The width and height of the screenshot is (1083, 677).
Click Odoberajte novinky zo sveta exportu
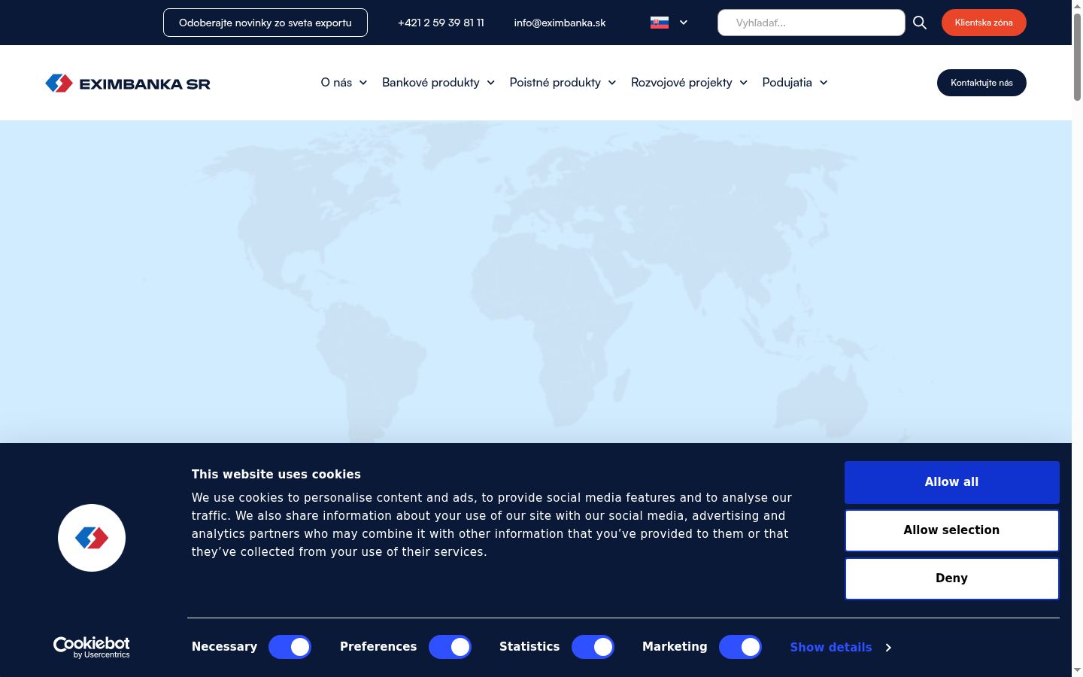tap(265, 23)
